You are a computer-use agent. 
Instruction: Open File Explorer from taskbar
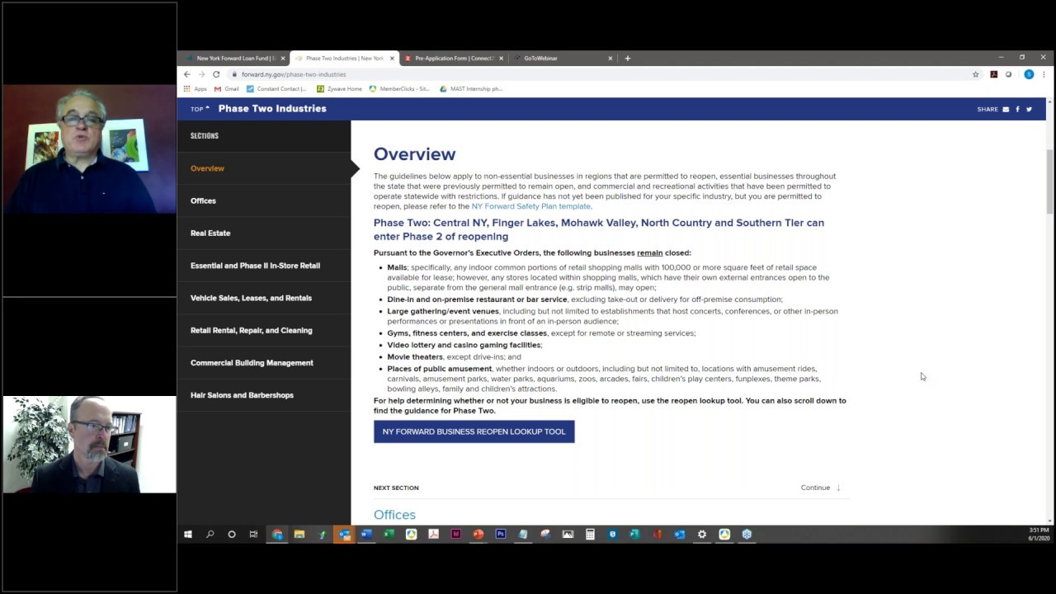click(x=299, y=535)
